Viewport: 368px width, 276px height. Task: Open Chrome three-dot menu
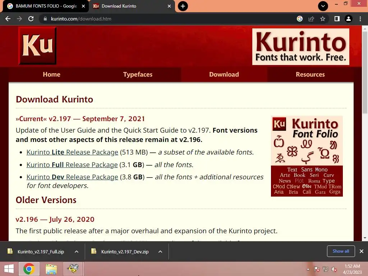pyautogui.click(x=360, y=19)
